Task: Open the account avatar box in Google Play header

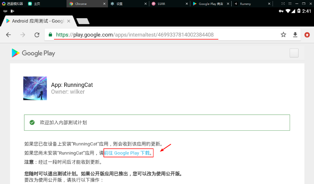Action: coord(294,53)
